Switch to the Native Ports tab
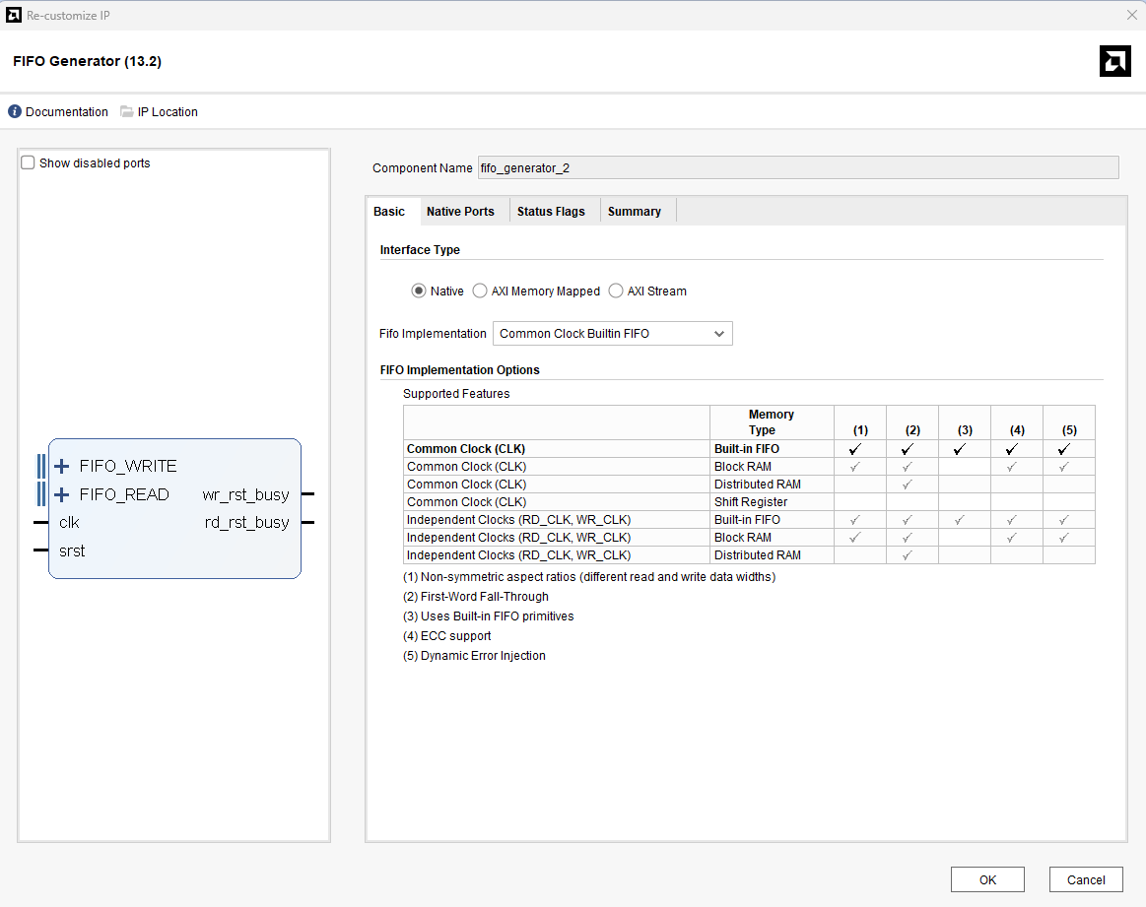1146x907 pixels. pos(460,212)
